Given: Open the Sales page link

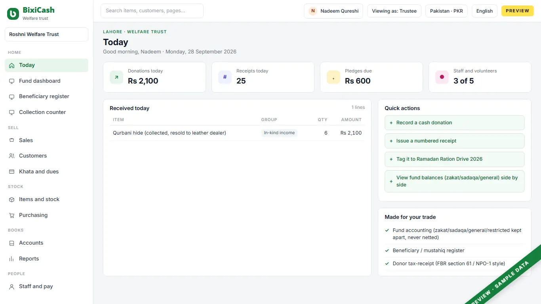Looking at the screenshot, I should [x=46, y=140].
